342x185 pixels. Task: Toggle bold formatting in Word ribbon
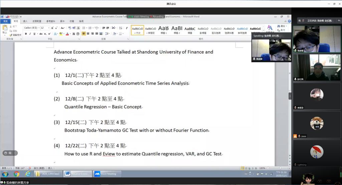(26, 34)
